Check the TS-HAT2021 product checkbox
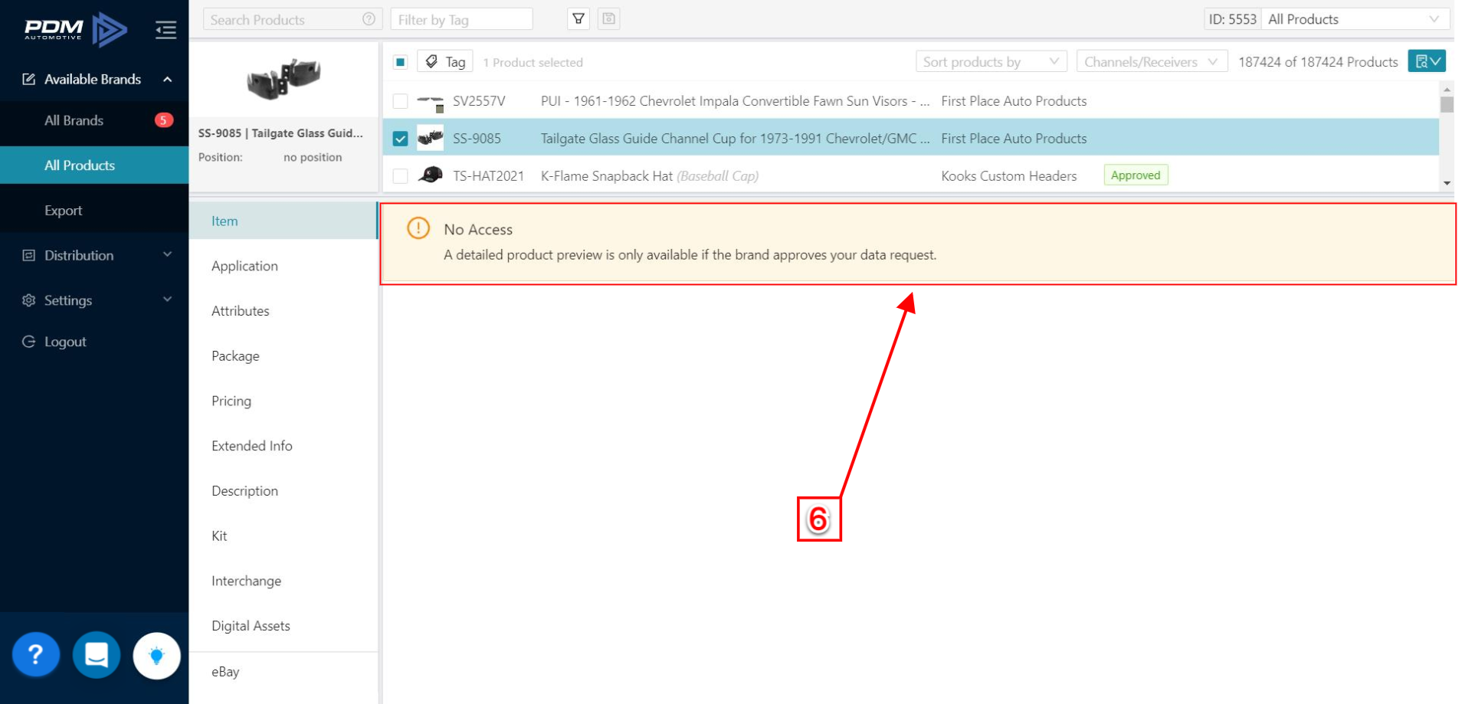 pos(400,176)
